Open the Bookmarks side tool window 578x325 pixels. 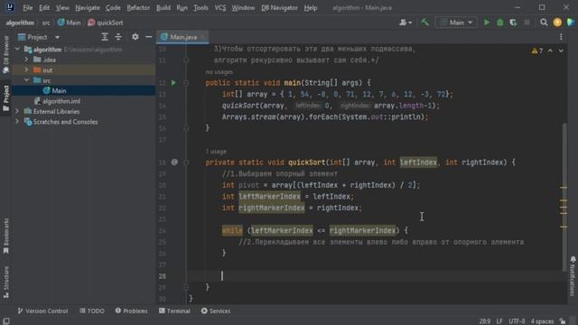tap(6, 236)
